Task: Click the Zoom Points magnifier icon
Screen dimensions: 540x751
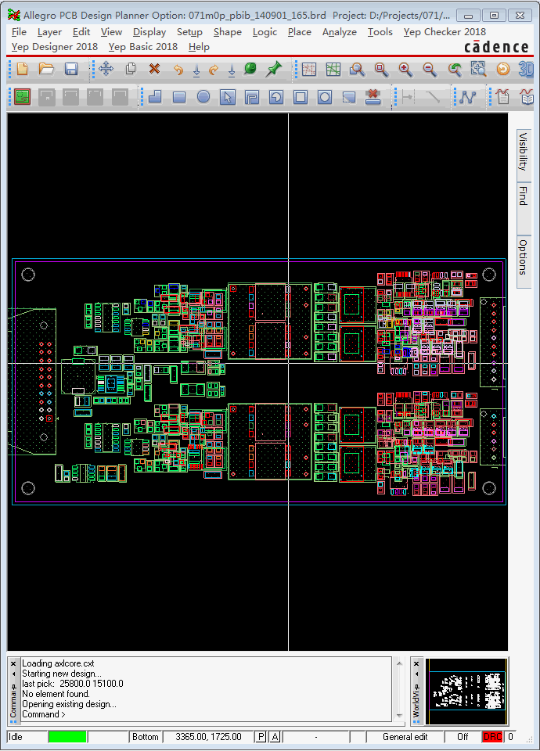Action: tap(357, 70)
